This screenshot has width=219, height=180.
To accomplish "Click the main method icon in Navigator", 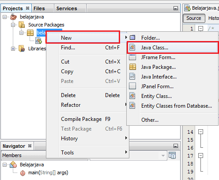I will pos(23,173).
